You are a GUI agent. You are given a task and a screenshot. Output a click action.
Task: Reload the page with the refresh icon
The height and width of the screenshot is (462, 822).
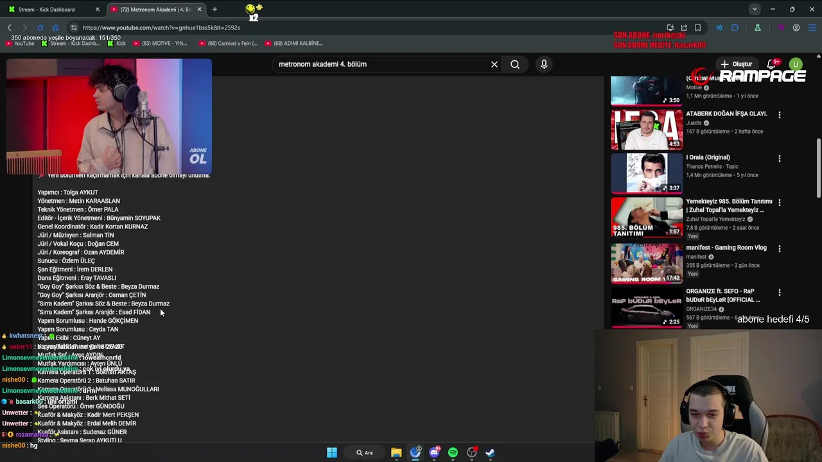40,28
